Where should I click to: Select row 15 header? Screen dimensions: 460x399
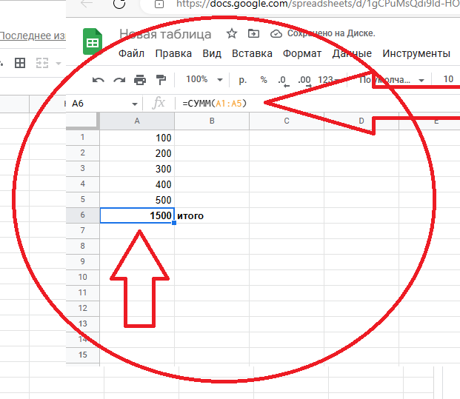[x=83, y=355]
